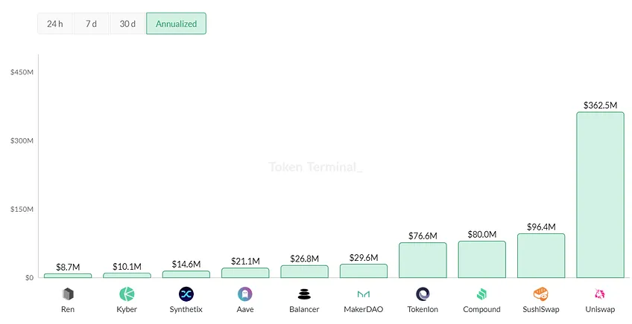
Task: Click the MakerDAO logo icon
Action: click(x=364, y=294)
